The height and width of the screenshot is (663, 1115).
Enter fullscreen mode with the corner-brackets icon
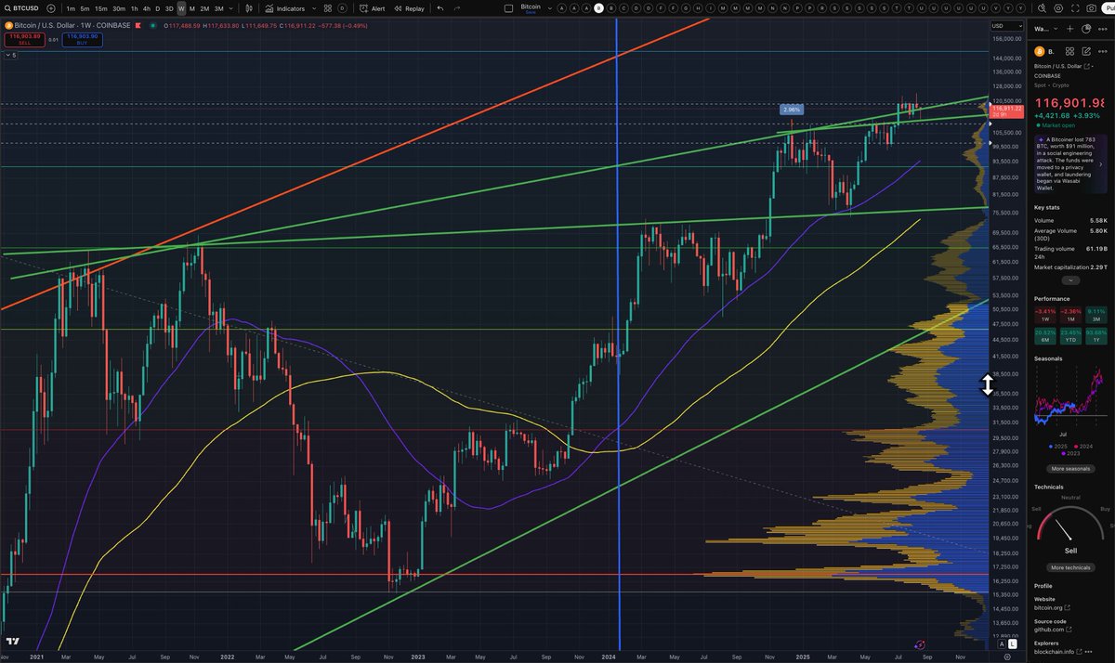[x=1075, y=8]
